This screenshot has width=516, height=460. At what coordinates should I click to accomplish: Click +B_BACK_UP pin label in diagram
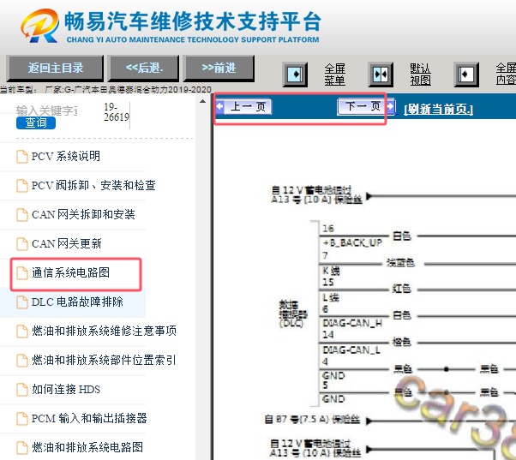(x=352, y=243)
